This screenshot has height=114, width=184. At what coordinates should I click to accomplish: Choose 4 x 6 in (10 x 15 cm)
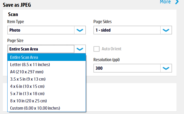[47, 86]
